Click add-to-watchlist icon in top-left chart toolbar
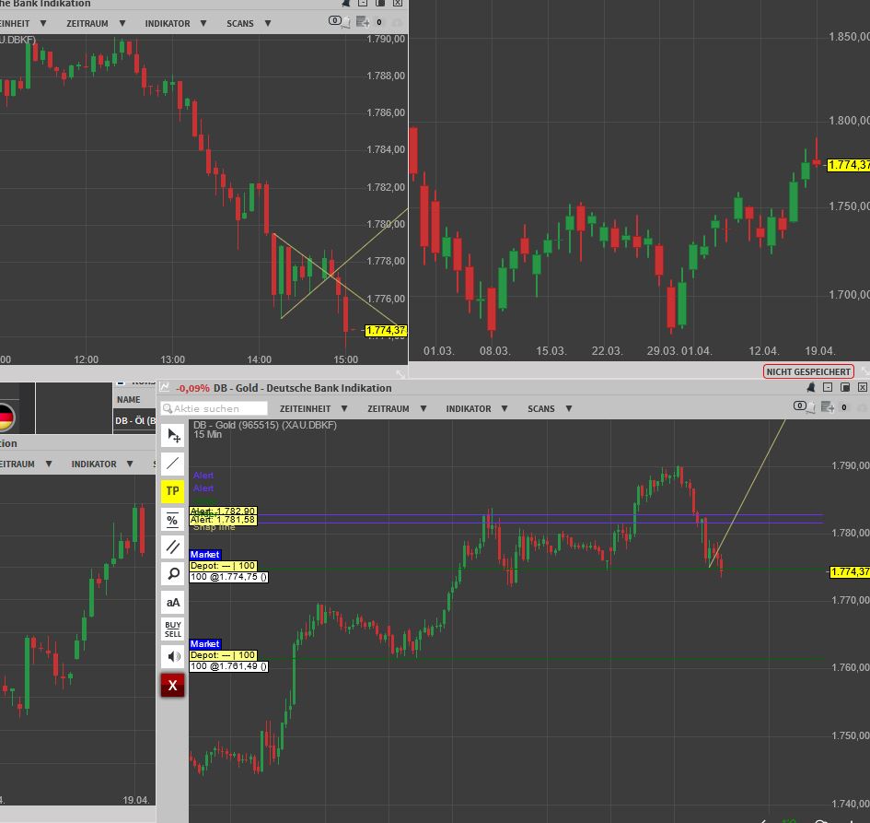This screenshot has height=823, width=870. pyautogui.click(x=363, y=22)
